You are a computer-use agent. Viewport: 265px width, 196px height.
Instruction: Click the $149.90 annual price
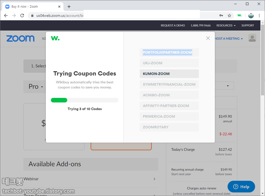[x=225, y=116]
